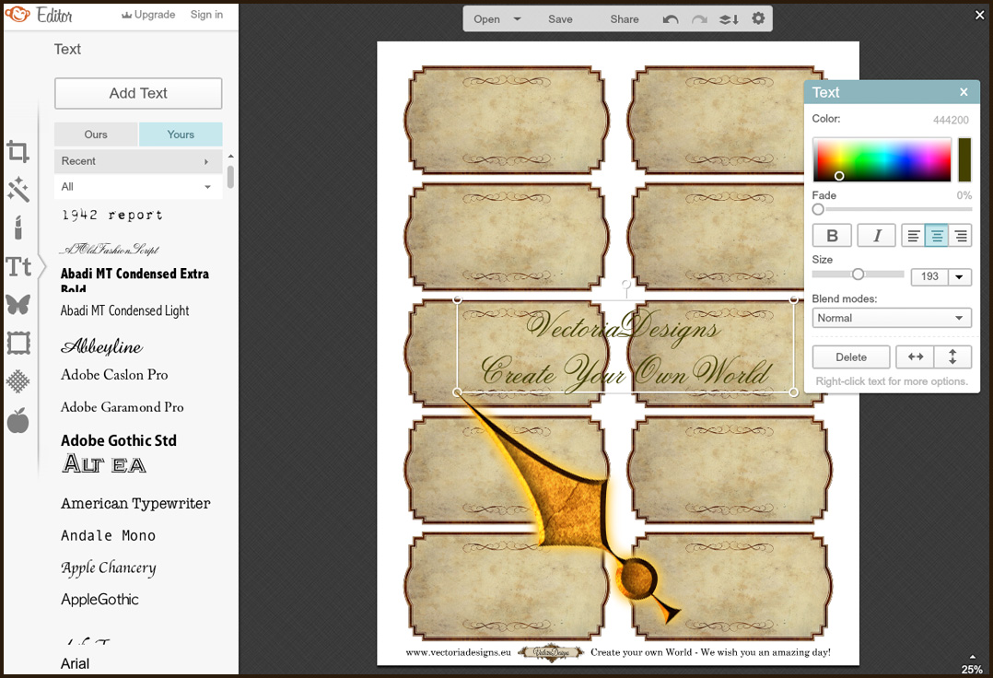Click Share in the top toolbar

[625, 19]
